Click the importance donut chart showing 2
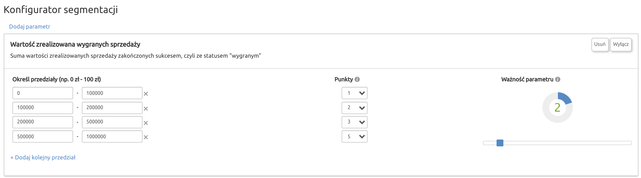 (x=557, y=107)
